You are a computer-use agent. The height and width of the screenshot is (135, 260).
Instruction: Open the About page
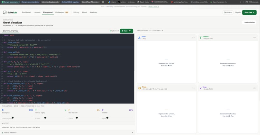point(85,12)
